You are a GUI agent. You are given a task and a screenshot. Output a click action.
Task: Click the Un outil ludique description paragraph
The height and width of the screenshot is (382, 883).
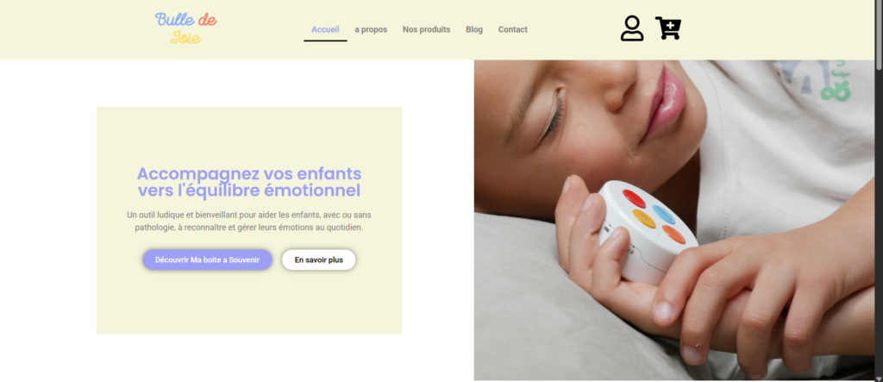point(249,222)
